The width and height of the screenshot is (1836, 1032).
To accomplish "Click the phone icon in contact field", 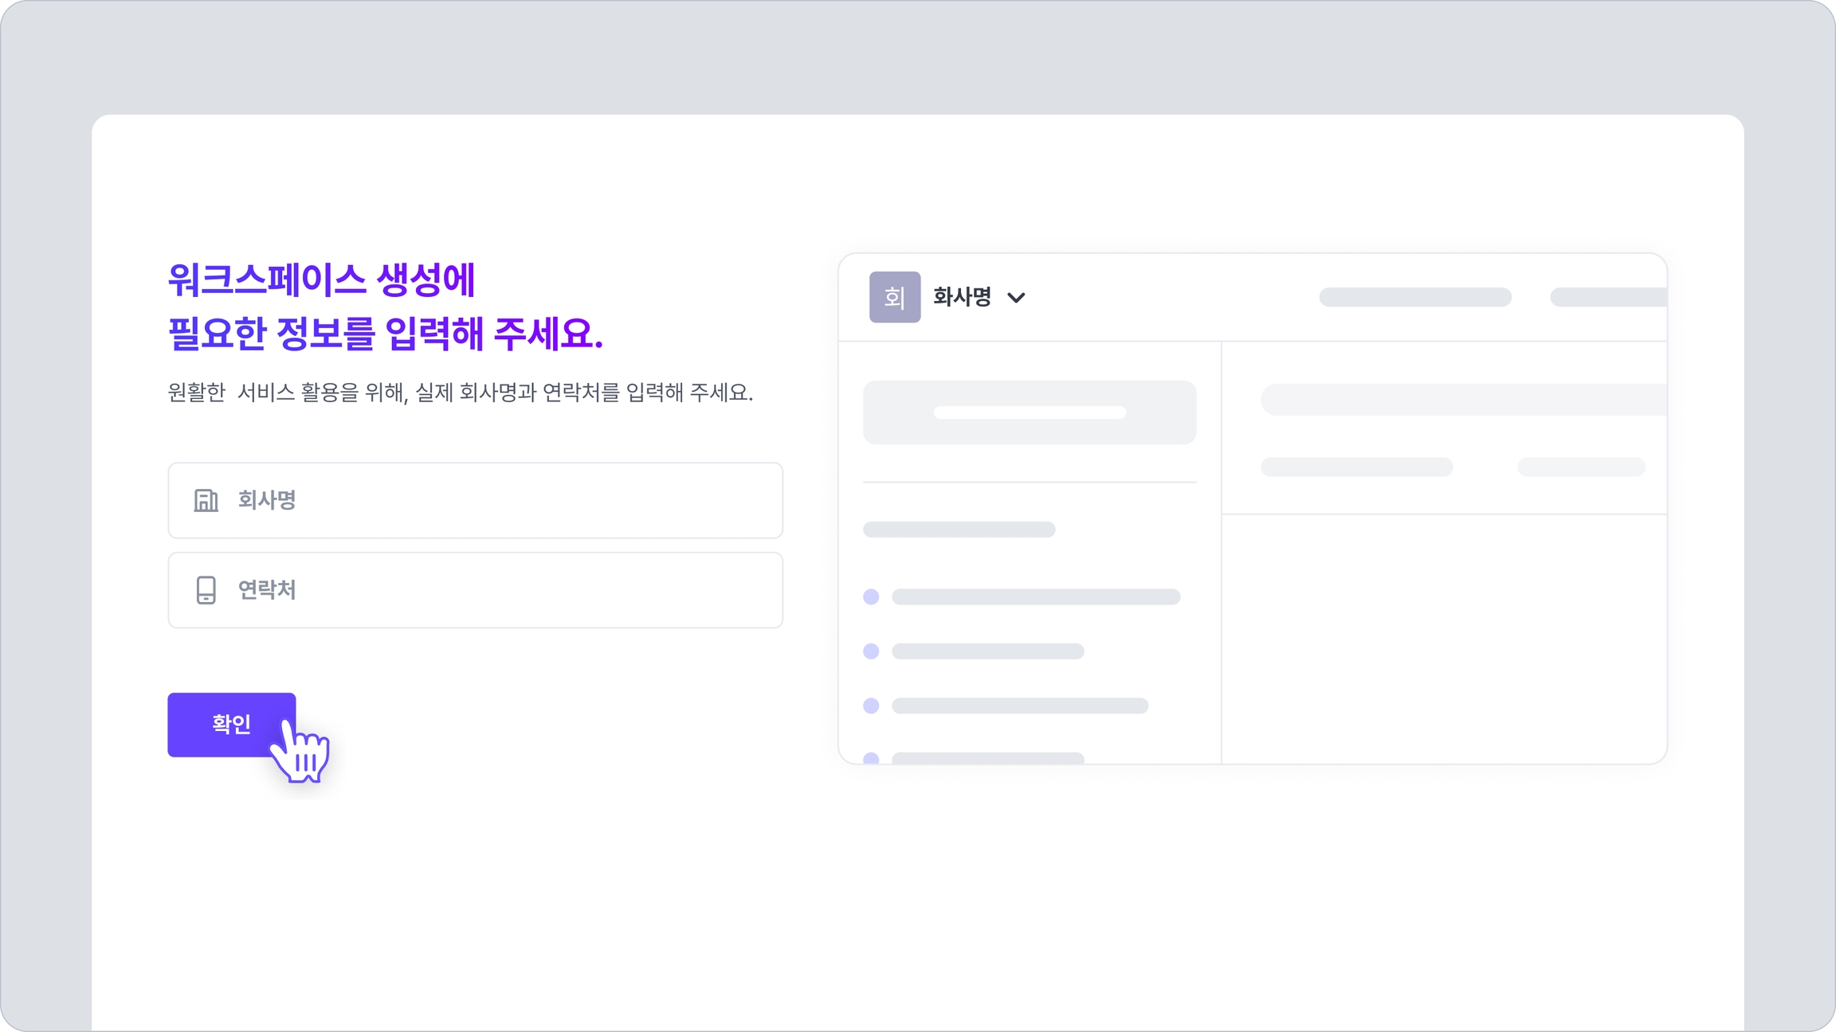I will tap(206, 590).
